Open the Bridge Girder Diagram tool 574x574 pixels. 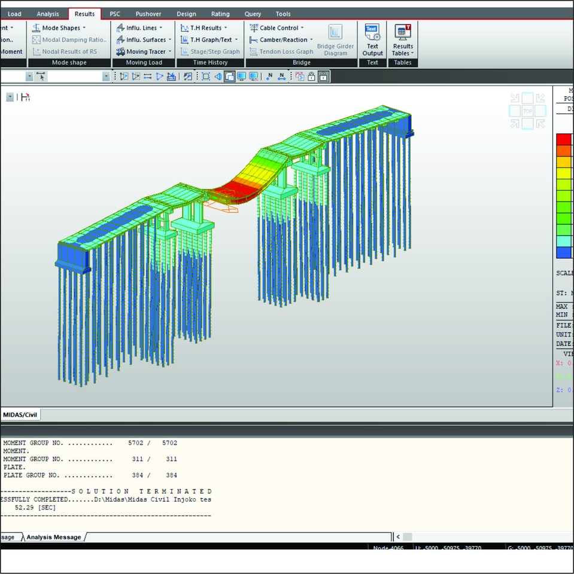(x=335, y=39)
